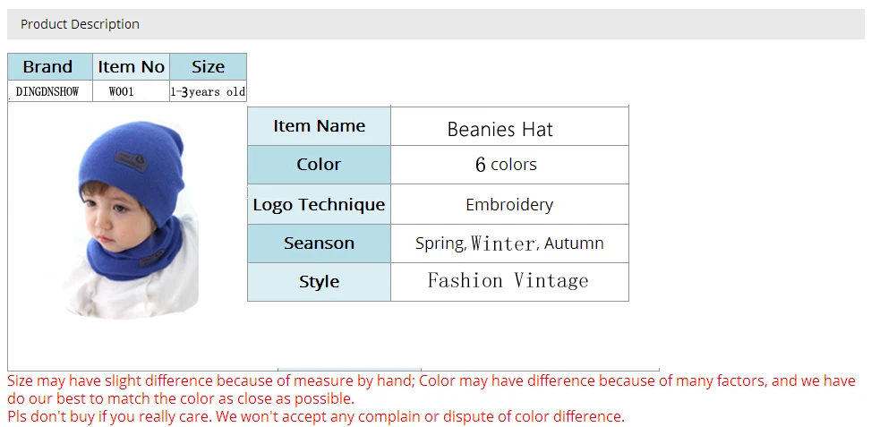Screen dimensions: 871x427
Task: Click the 'Pls don't buy if you really care' line
Action: pos(316,416)
